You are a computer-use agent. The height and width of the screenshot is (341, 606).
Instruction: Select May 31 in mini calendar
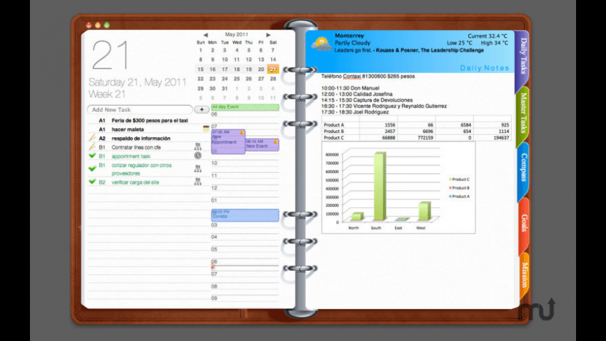pos(224,88)
